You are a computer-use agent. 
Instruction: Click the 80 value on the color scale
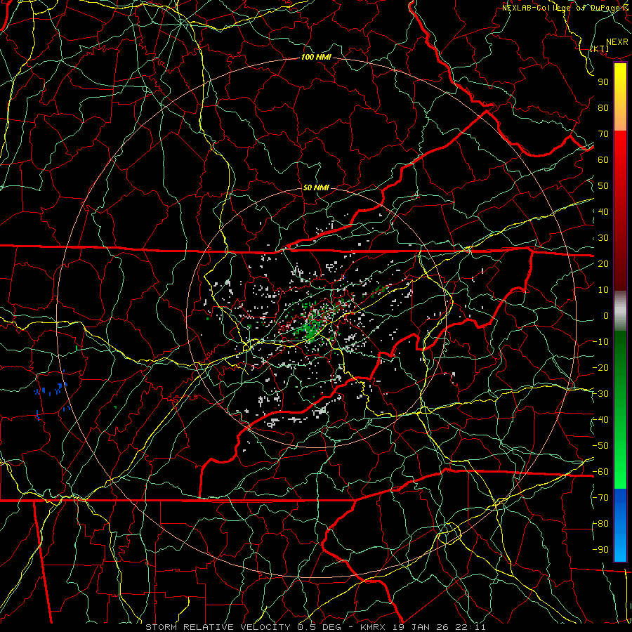pyautogui.click(x=603, y=108)
